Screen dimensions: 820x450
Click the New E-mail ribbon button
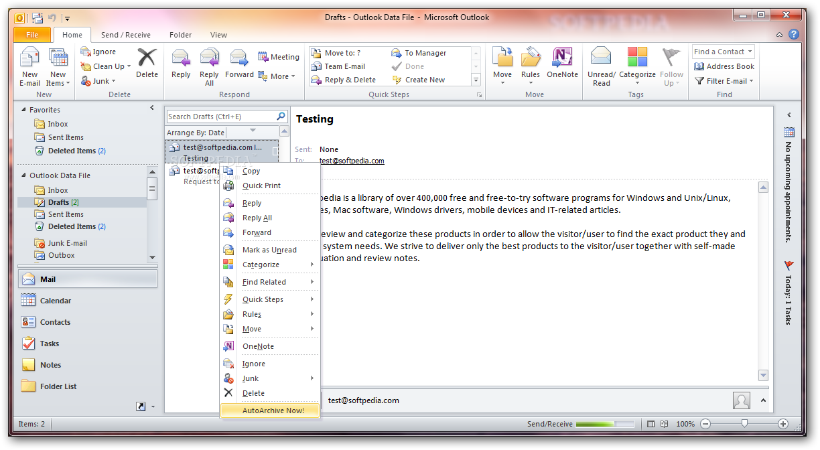[29, 67]
